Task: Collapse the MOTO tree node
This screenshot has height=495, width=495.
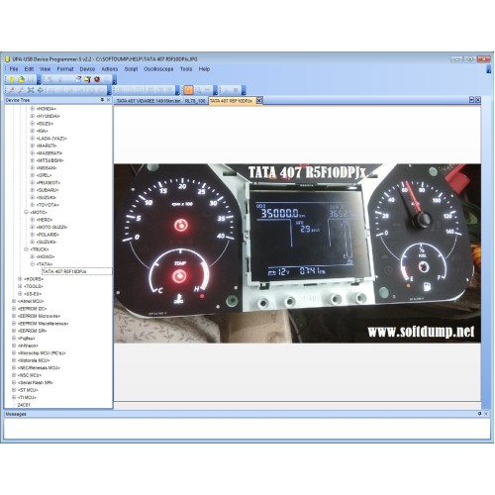Action: pos(26,212)
